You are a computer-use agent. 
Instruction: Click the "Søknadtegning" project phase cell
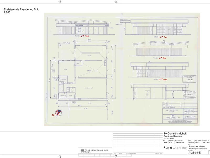coord(180,142)
